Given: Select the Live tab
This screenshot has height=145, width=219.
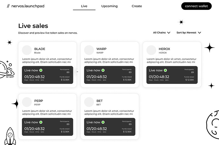Looking at the screenshot, I should coord(84,6).
